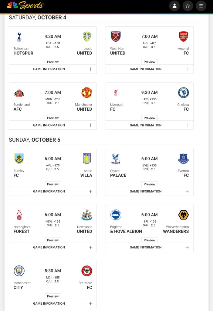The image size is (213, 311).
Task: Open the hamburger menu icon
Action: click(201, 6)
